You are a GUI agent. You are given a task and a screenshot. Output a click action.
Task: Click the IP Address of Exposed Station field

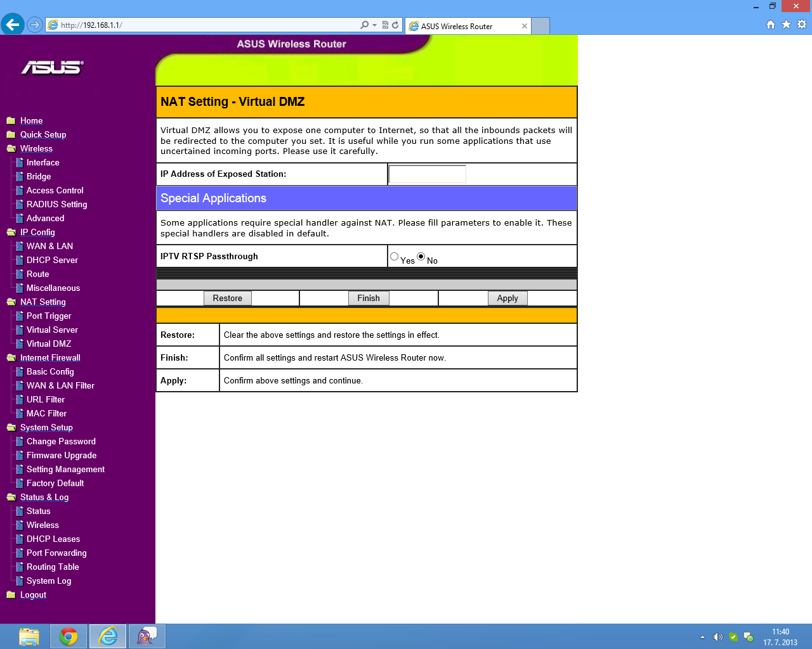pyautogui.click(x=428, y=174)
